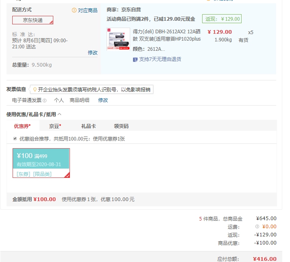Switch to the 领货码 tab

click(x=121, y=126)
